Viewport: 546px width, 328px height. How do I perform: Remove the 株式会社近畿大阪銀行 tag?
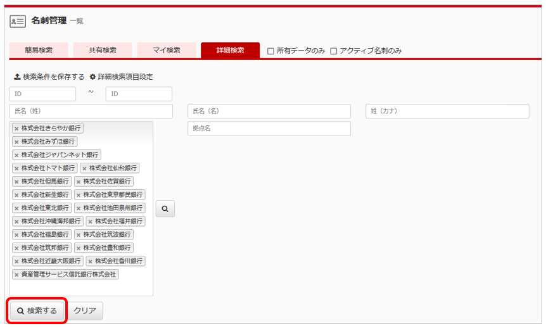tap(16, 261)
